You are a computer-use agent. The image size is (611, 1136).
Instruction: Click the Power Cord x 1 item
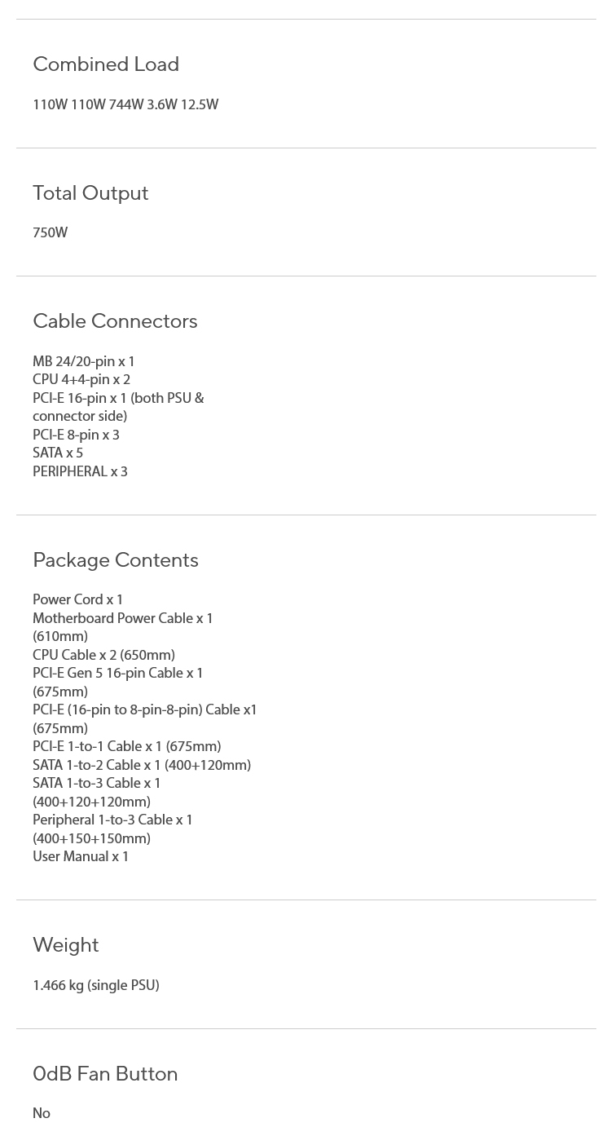point(77,600)
